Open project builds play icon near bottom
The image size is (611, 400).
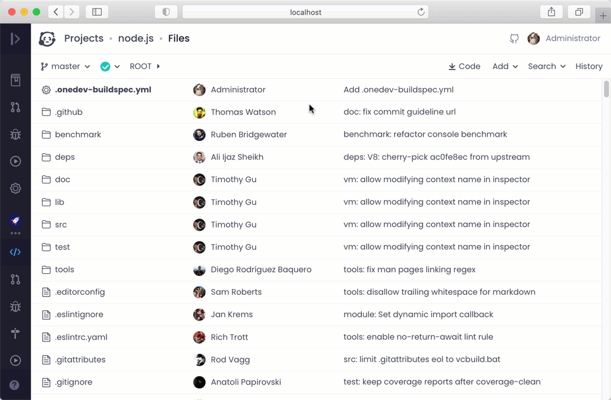tap(15, 360)
